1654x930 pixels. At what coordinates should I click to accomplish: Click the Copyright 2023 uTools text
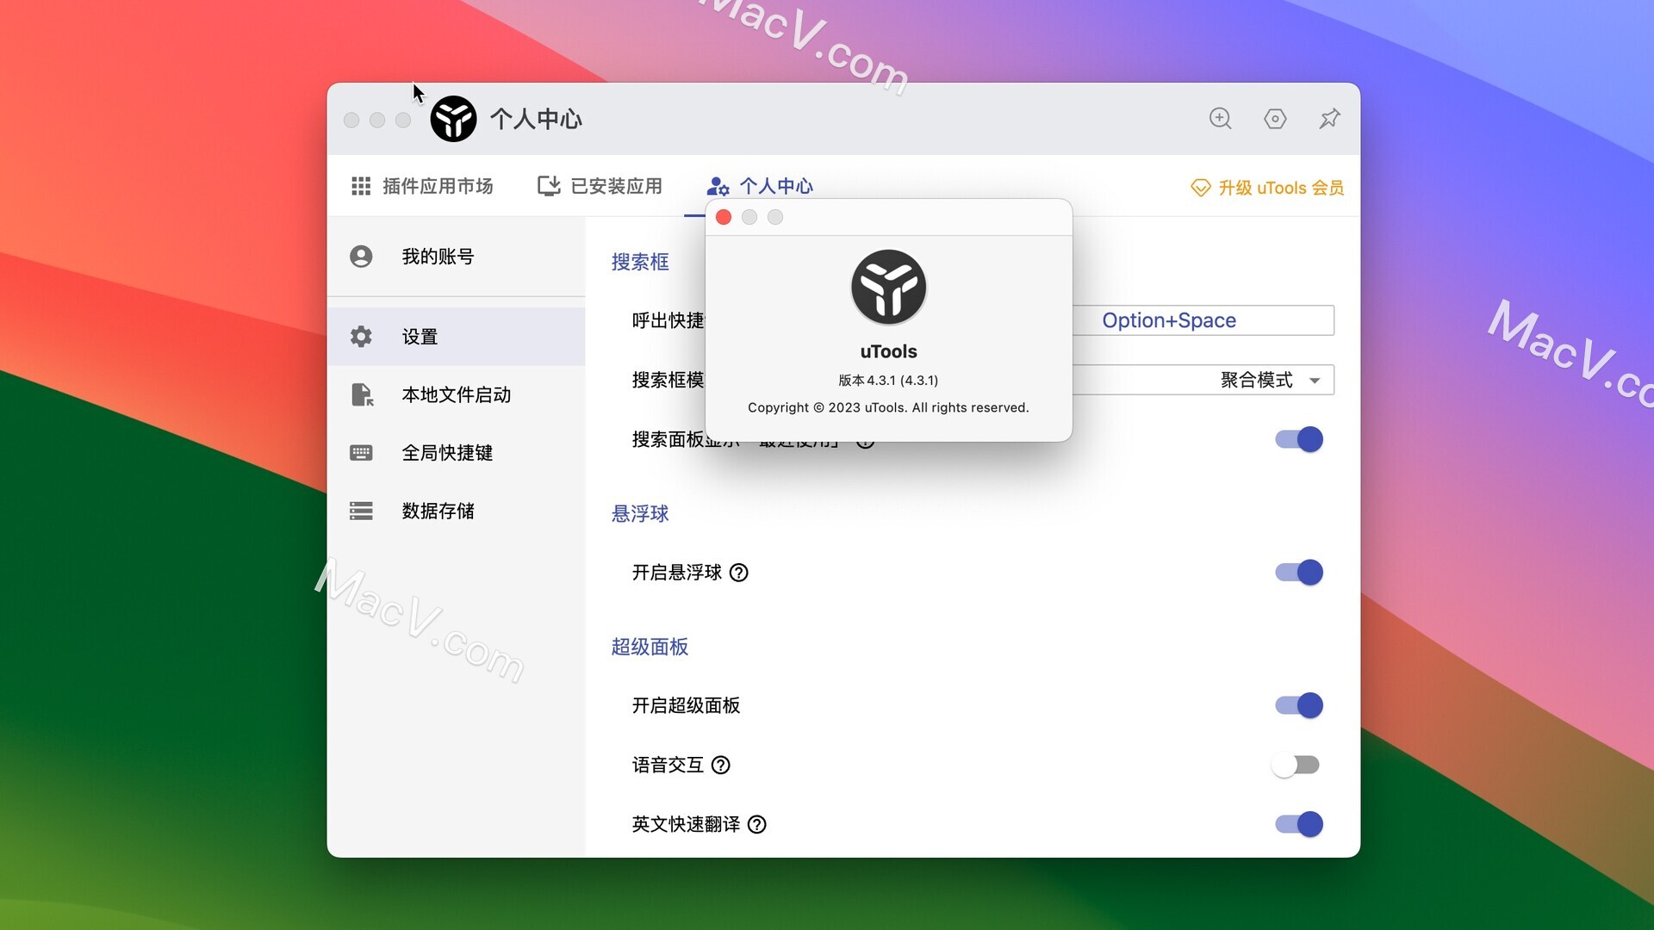coord(889,407)
